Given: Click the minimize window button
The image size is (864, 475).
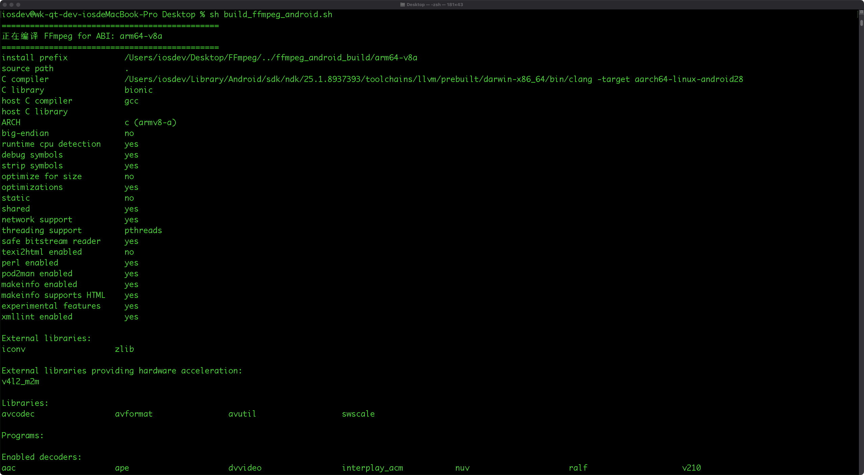Looking at the screenshot, I should tap(11, 5).
